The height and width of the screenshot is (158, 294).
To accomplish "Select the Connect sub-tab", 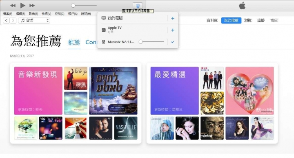I will [x=91, y=42].
